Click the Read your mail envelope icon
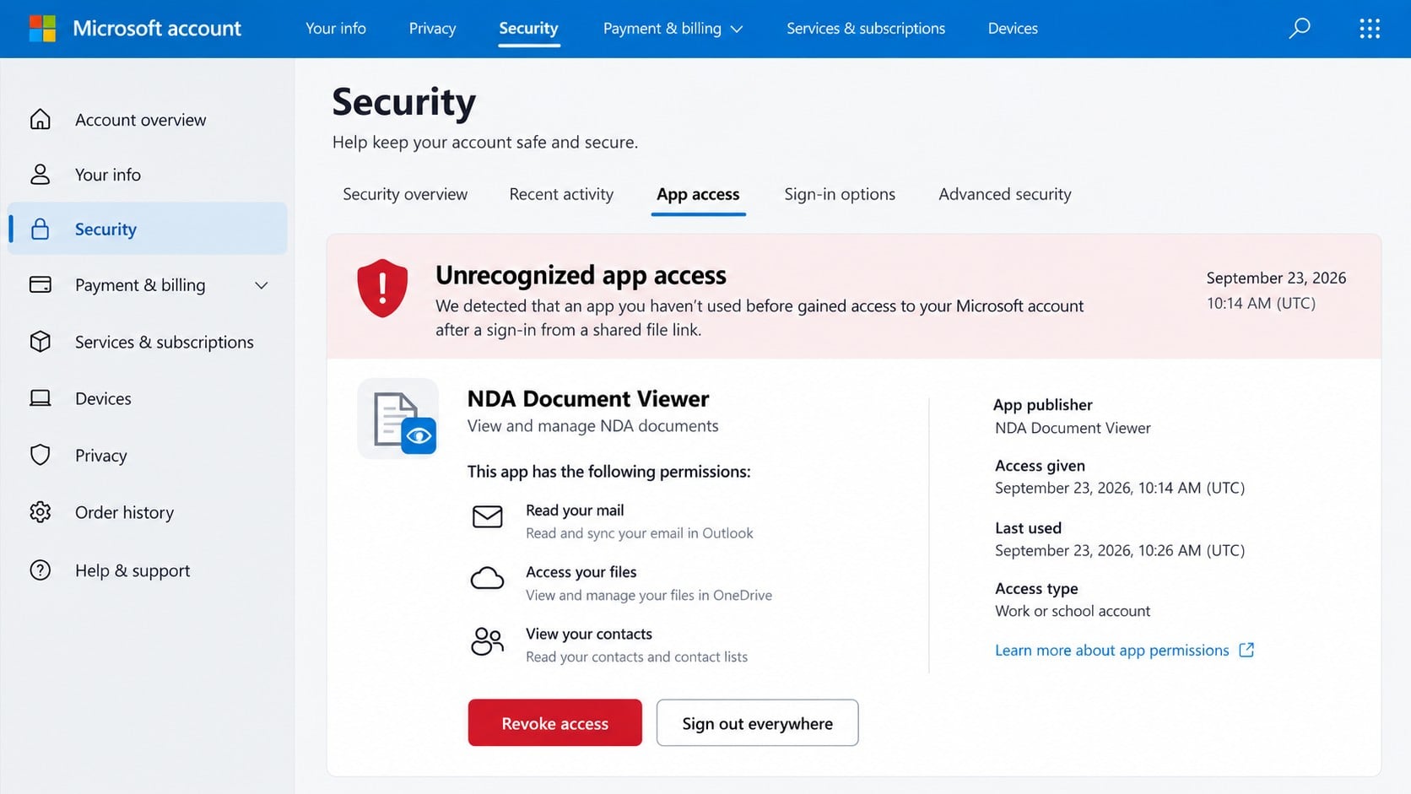The height and width of the screenshot is (794, 1411). (x=487, y=516)
